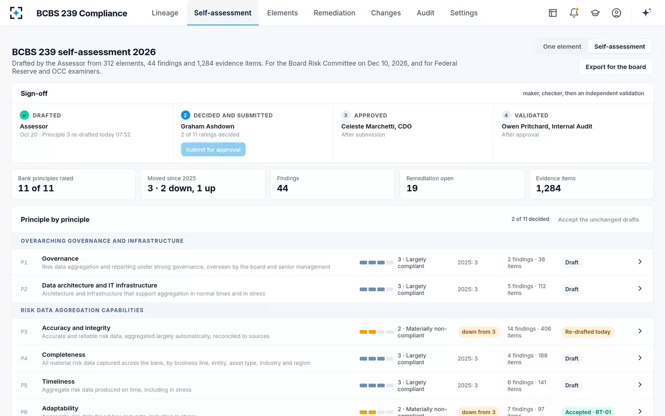Expand the P5 Timeliness row chevron
The image size is (665, 416).
coord(640,385)
